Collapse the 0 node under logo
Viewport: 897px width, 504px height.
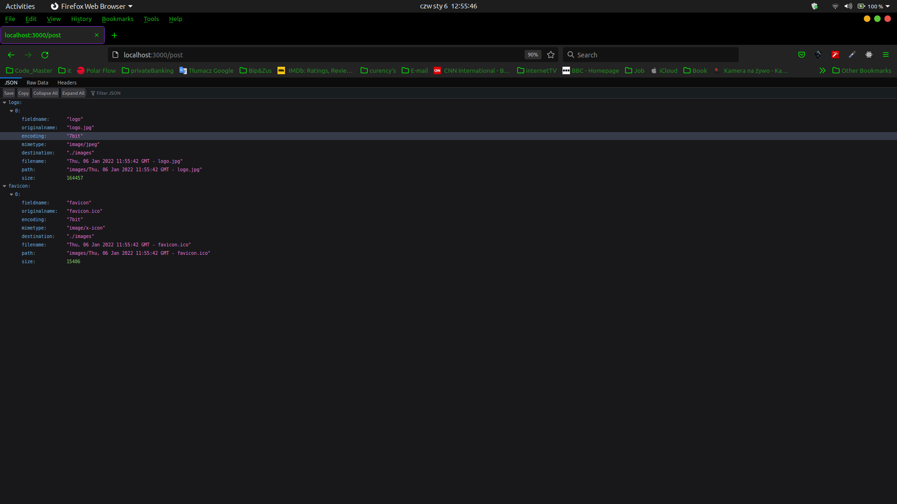click(11, 111)
